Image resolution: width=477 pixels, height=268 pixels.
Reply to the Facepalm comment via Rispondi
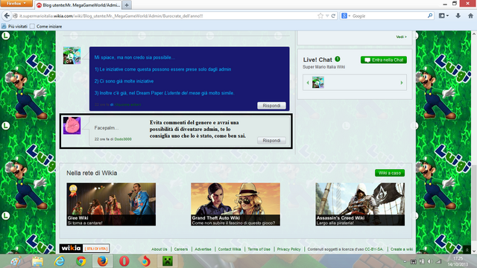click(x=271, y=141)
